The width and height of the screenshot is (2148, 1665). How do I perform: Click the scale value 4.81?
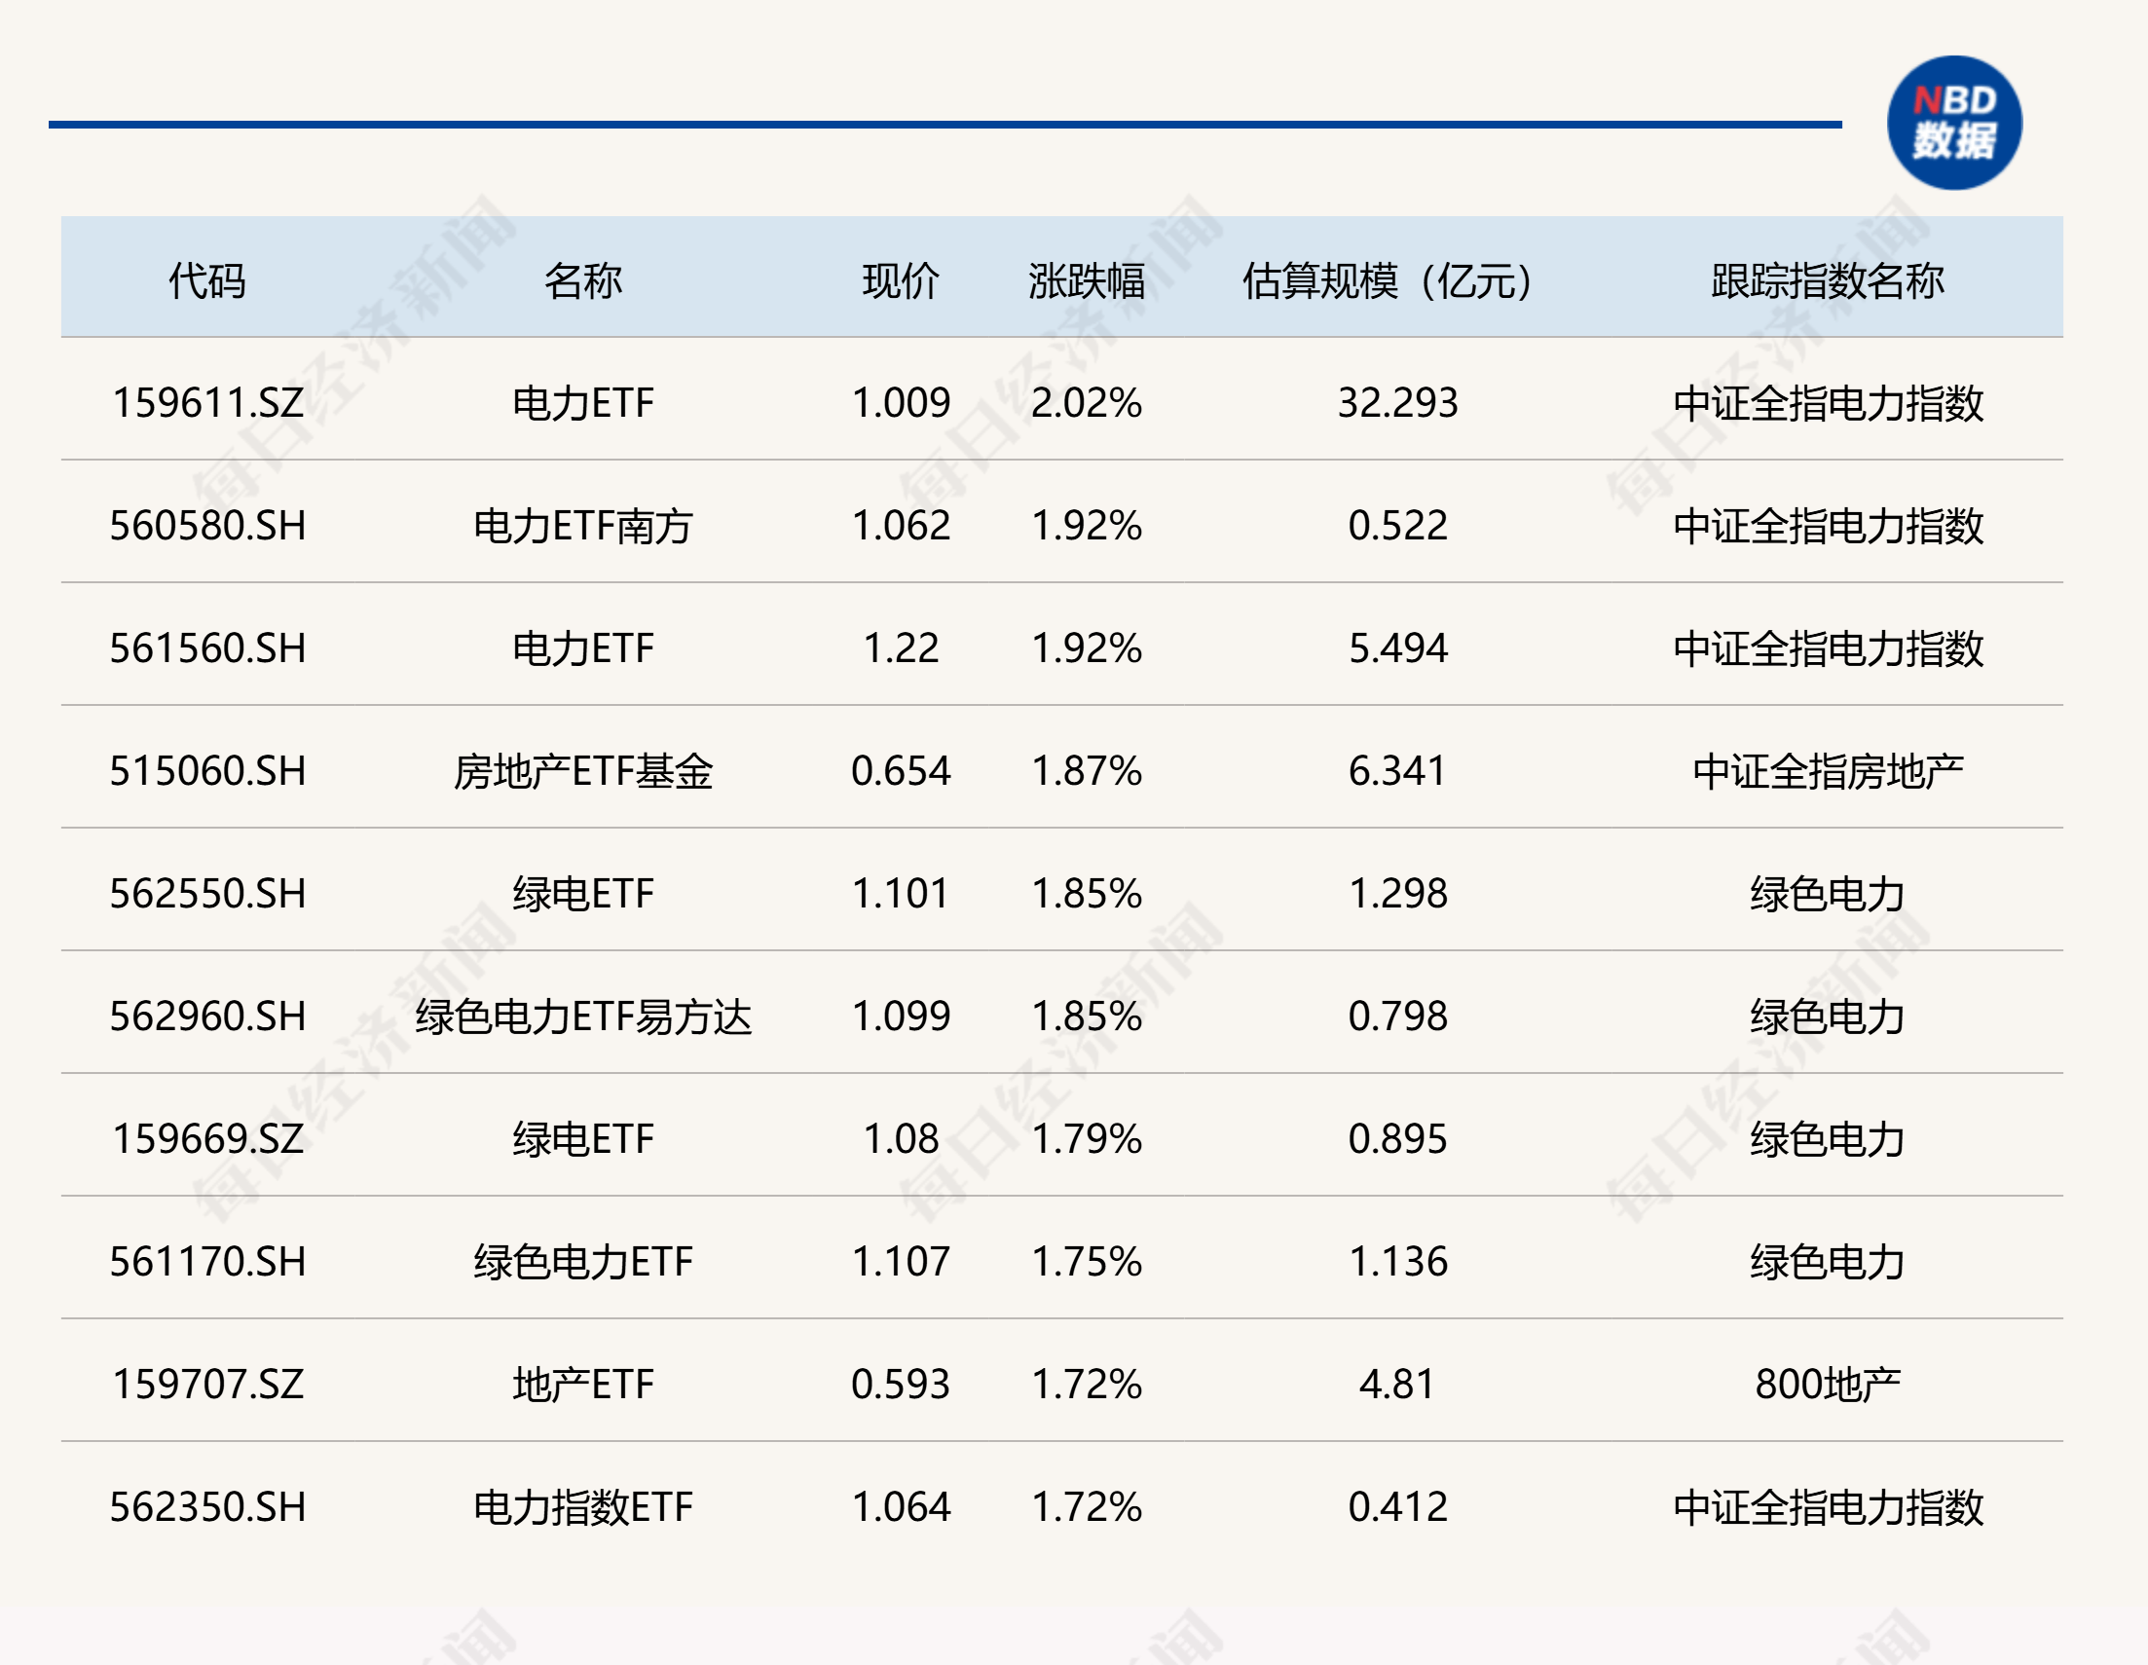pos(1397,1384)
